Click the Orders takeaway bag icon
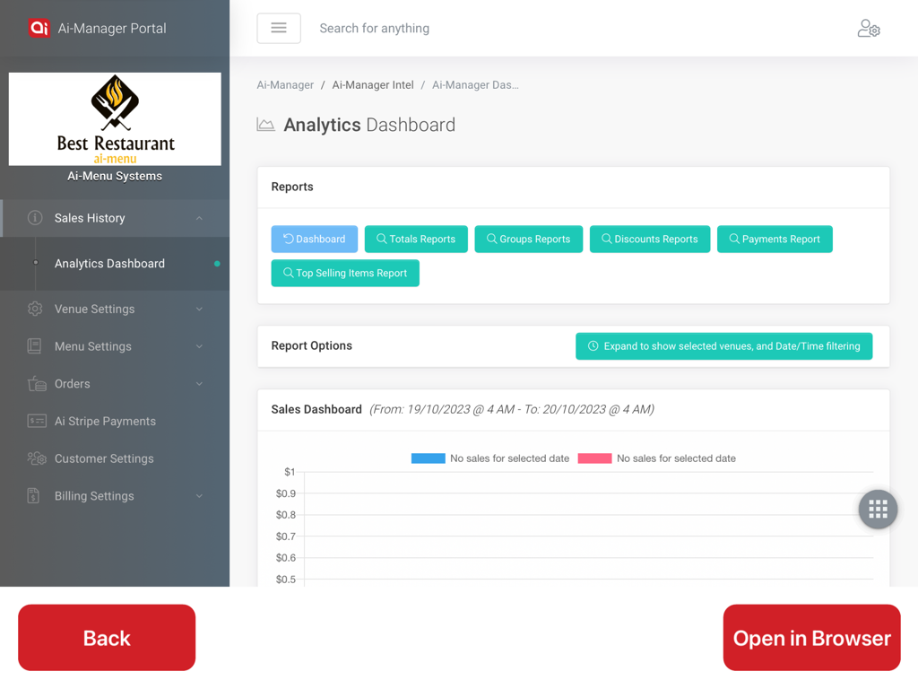The width and height of the screenshot is (918, 689). [x=35, y=383]
